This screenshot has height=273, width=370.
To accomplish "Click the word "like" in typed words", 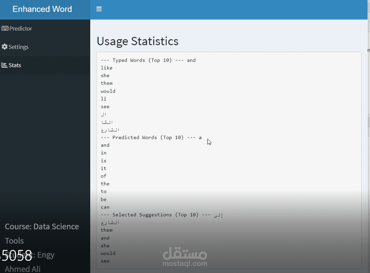I will pyautogui.click(x=107, y=68).
